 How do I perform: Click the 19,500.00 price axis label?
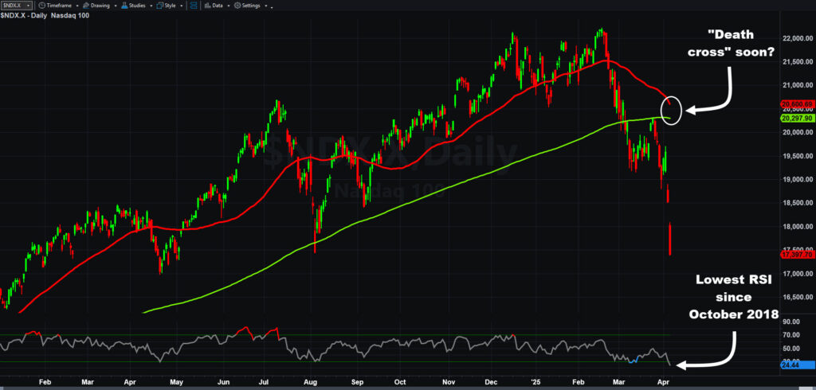pos(798,156)
